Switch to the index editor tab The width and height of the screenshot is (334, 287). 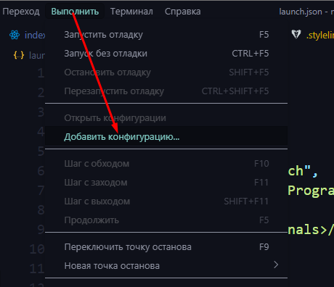(x=27, y=36)
